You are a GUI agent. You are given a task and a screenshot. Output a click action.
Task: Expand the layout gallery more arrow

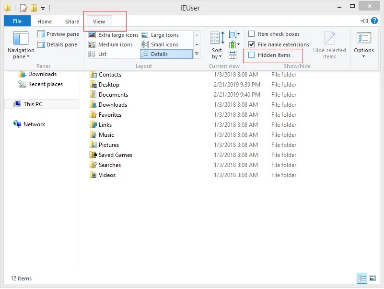[x=197, y=54]
